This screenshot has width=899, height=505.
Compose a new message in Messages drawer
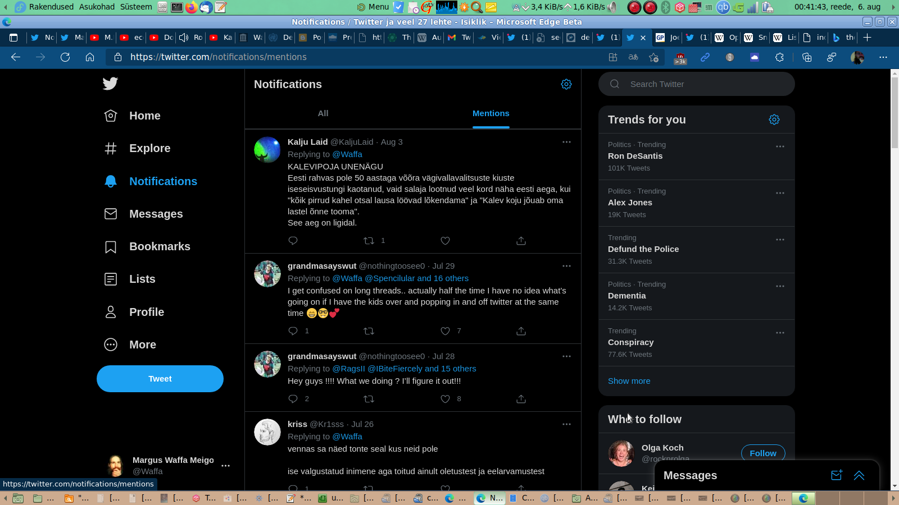pos(837,475)
